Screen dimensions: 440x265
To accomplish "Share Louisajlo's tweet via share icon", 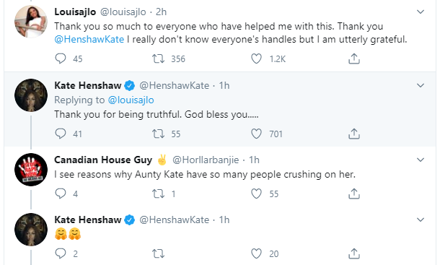I will (x=354, y=58).
